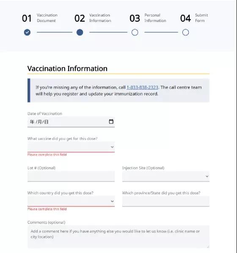Click the Lot # input field
Screen dimensions: 237x253
pos(71,176)
